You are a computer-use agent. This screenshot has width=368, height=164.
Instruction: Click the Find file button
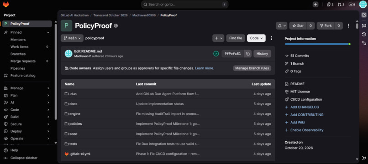pos(236,38)
